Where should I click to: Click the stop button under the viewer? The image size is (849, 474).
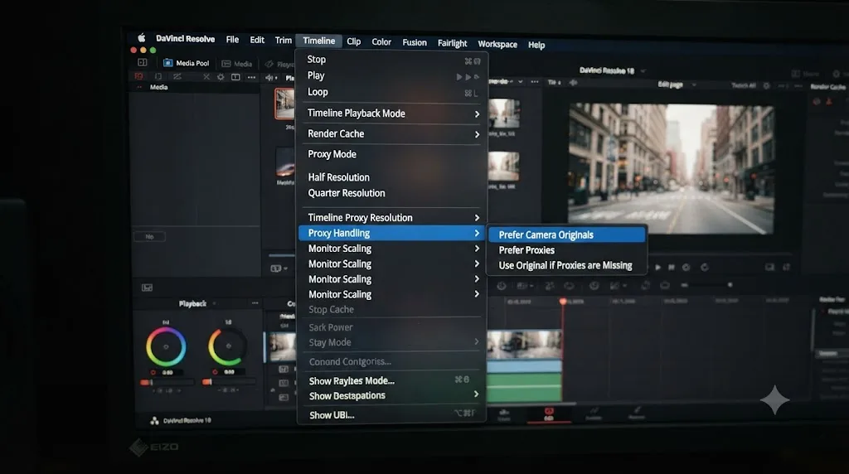672,268
